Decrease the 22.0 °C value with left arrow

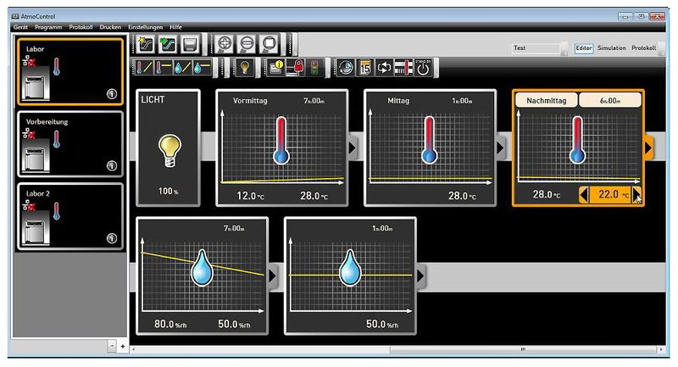click(x=584, y=195)
